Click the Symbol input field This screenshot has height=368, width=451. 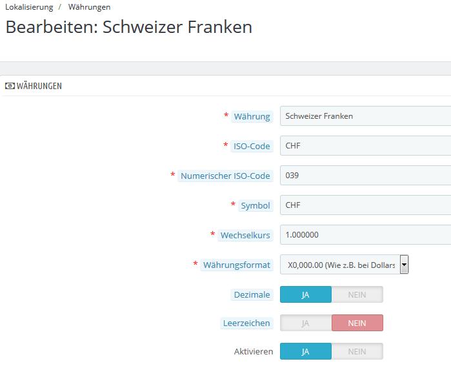[365, 205]
